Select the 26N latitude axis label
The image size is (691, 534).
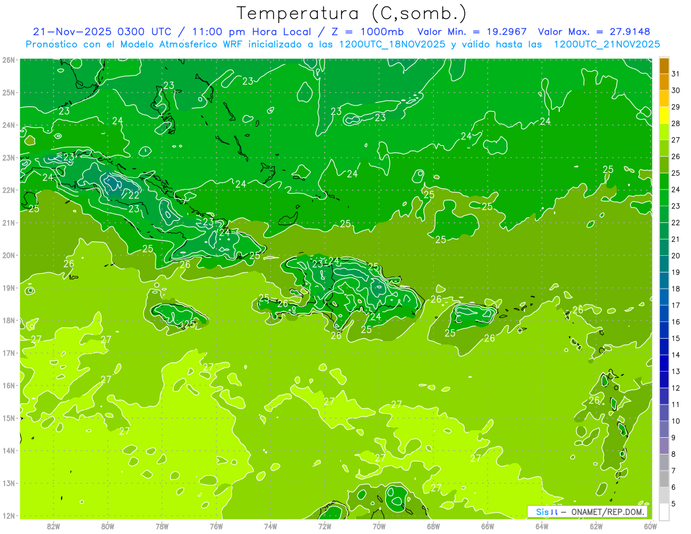9,60
